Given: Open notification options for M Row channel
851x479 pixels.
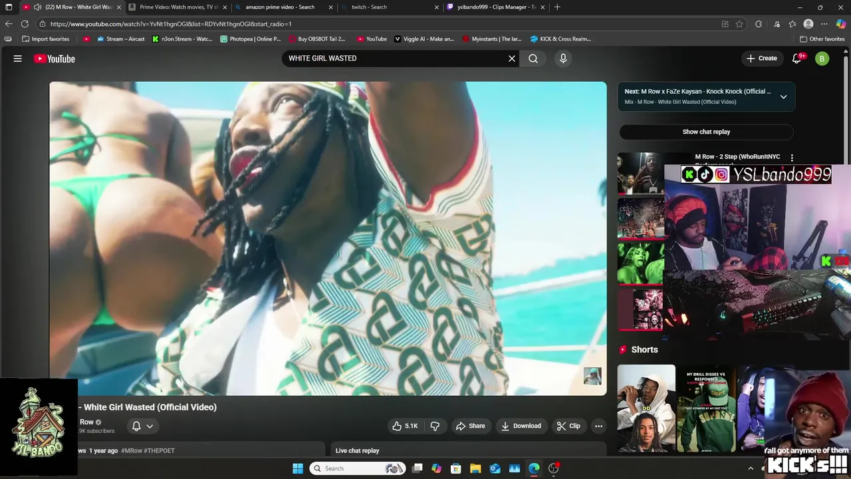Looking at the screenshot, I should coord(142,426).
